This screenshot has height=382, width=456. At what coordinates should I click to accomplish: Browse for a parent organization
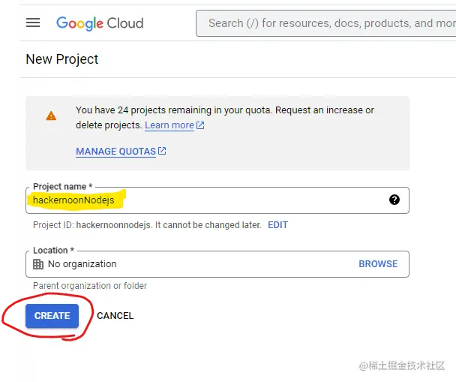click(378, 264)
